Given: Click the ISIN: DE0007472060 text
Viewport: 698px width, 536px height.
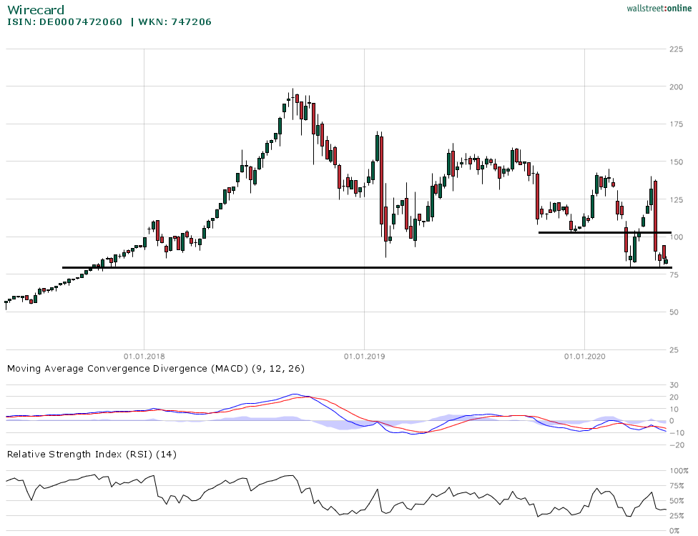Looking at the screenshot, I should point(64,21).
